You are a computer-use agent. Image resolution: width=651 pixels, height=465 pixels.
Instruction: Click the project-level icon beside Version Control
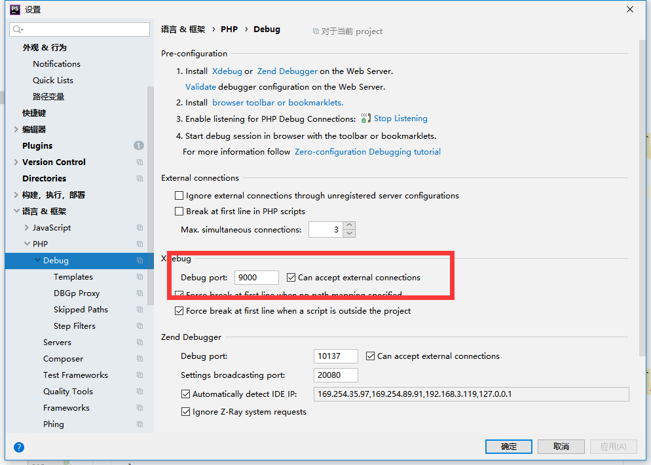[x=140, y=162]
